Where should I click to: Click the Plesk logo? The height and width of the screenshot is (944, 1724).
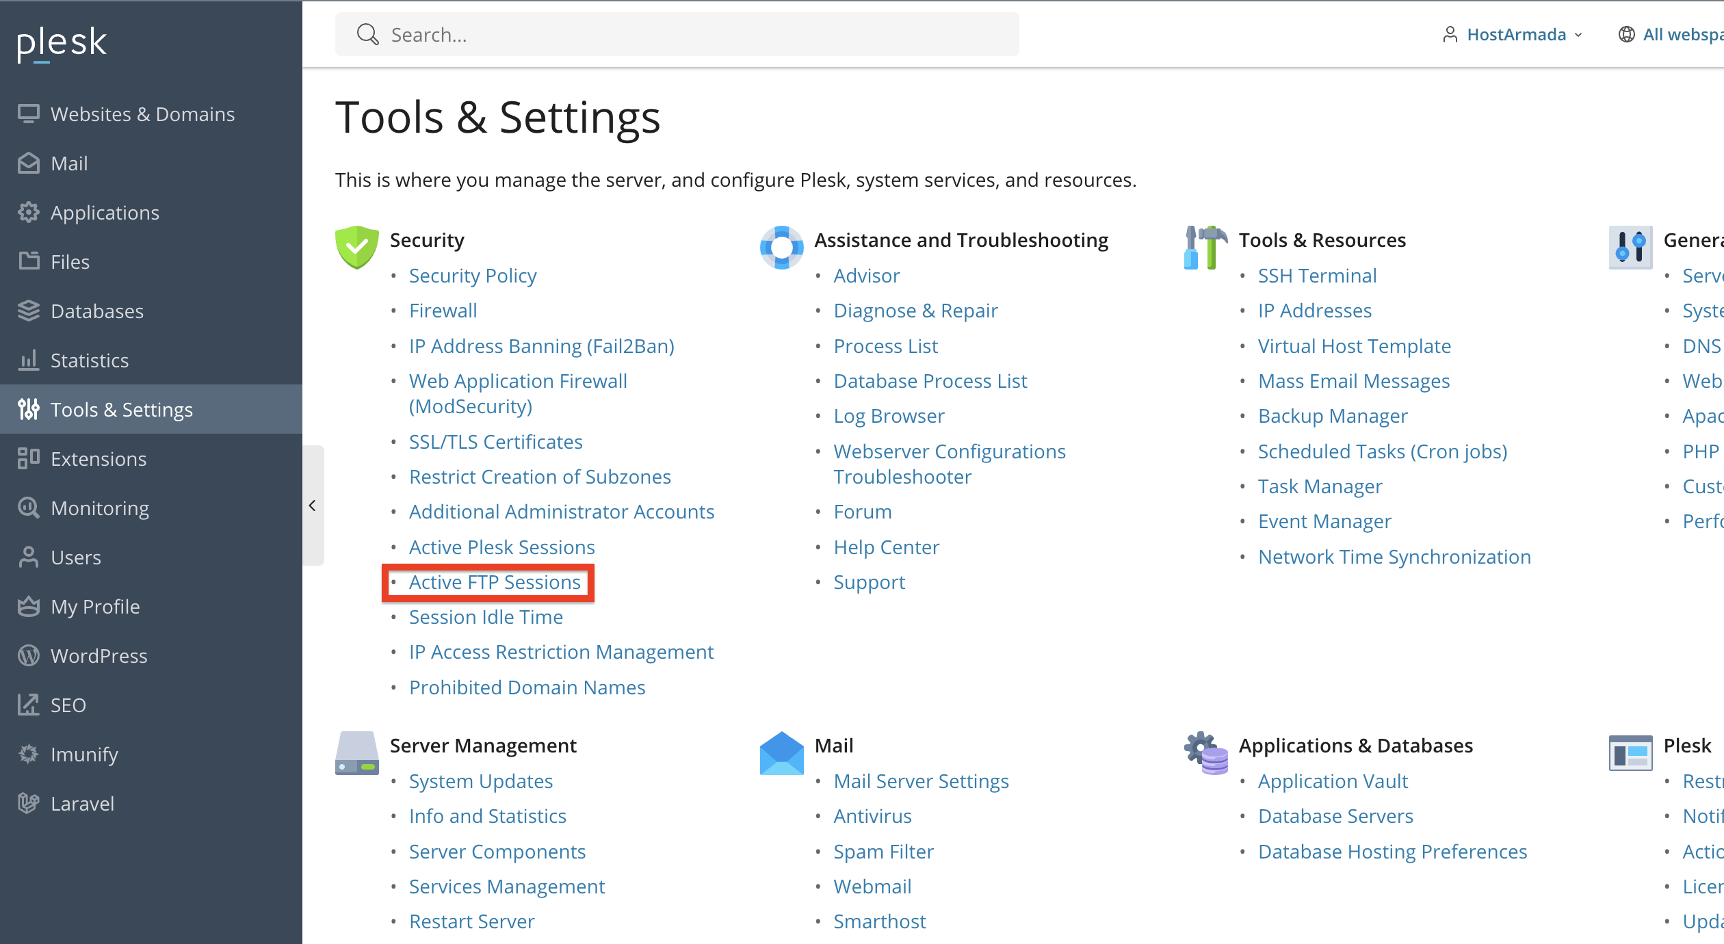point(62,44)
